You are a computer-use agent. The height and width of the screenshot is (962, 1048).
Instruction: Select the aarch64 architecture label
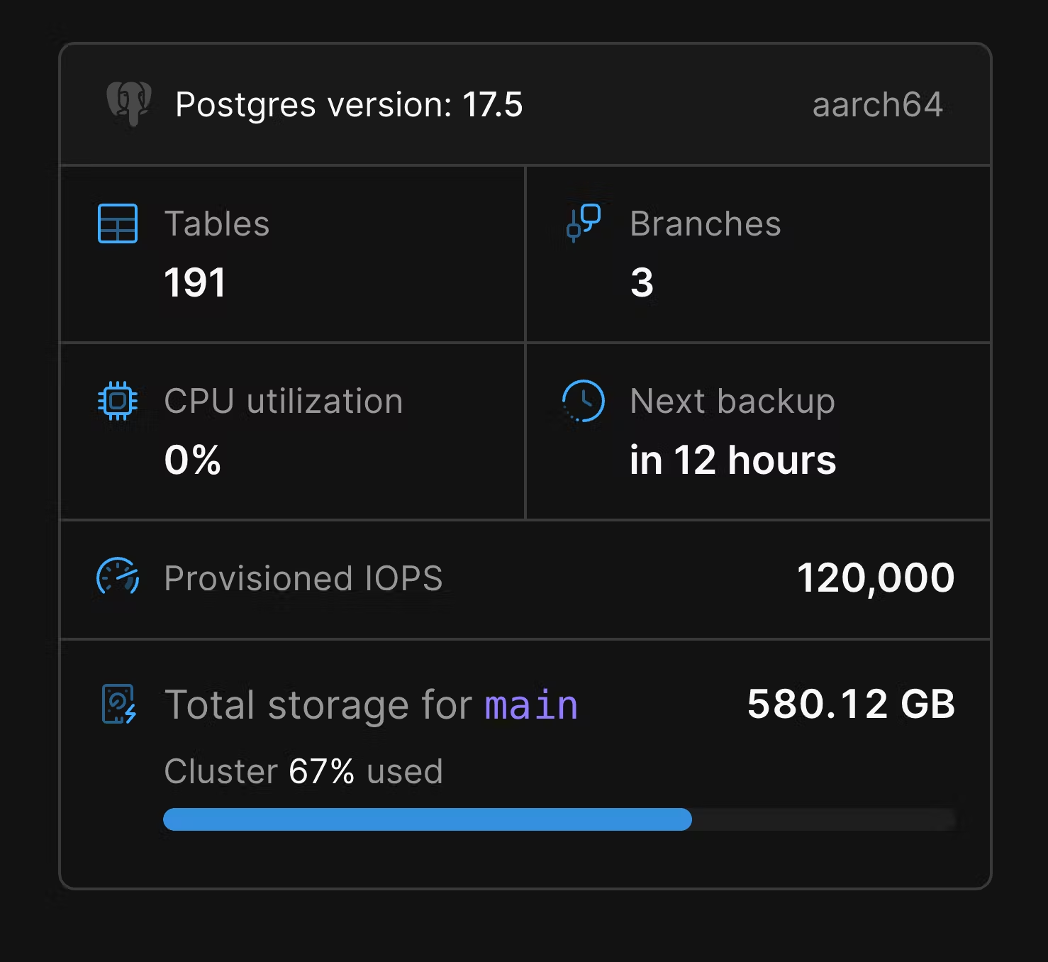[x=877, y=105]
